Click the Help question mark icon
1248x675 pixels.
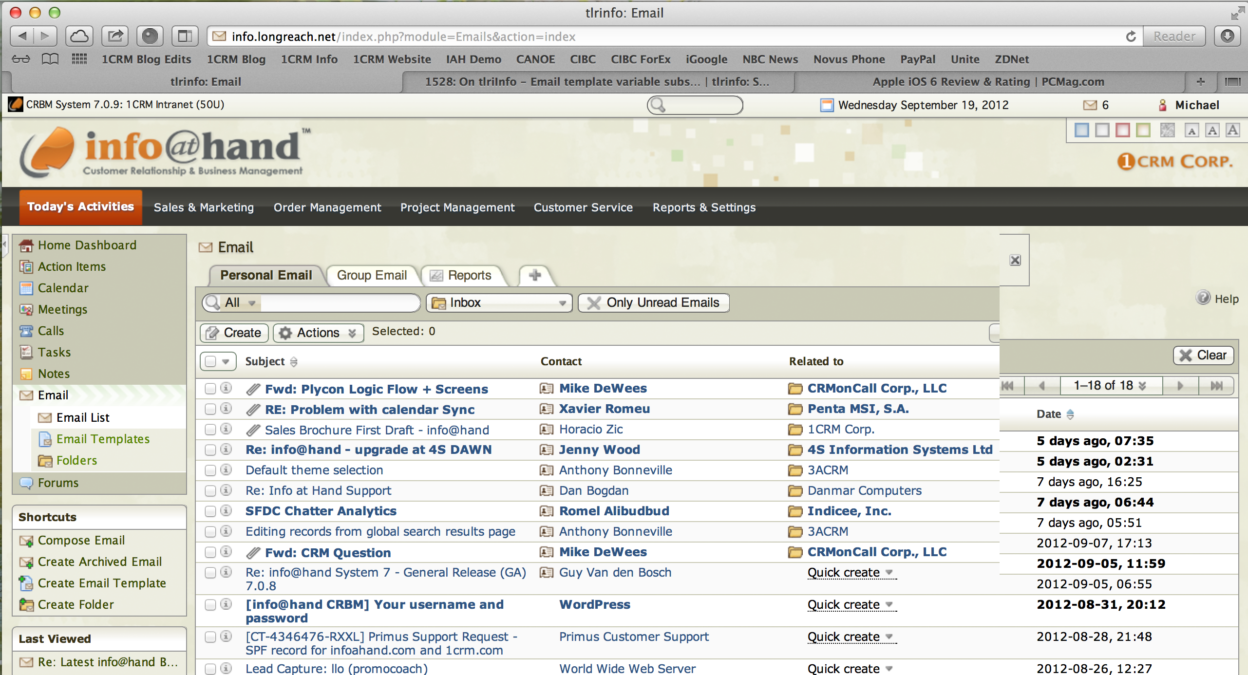1203,298
